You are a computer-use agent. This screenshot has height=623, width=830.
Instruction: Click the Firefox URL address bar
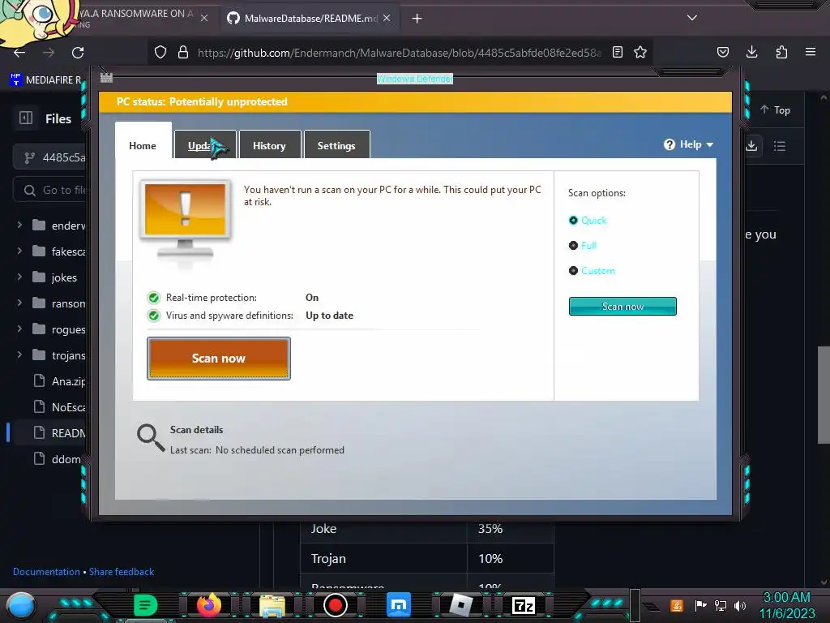point(399,53)
